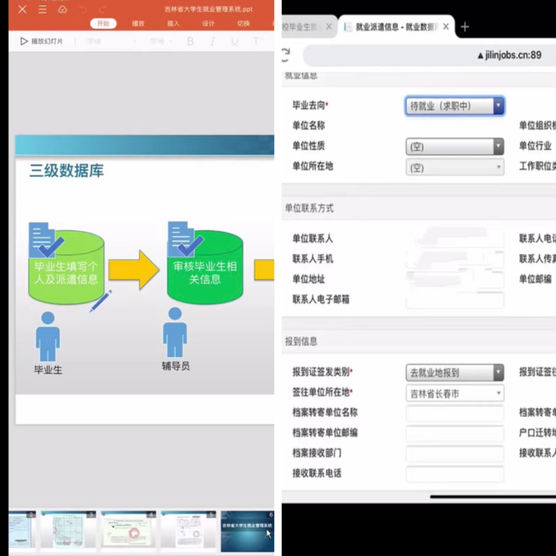Viewport: 556px width, 556px height.
Task: Toggle italic formatting (I)
Action: pos(213,42)
